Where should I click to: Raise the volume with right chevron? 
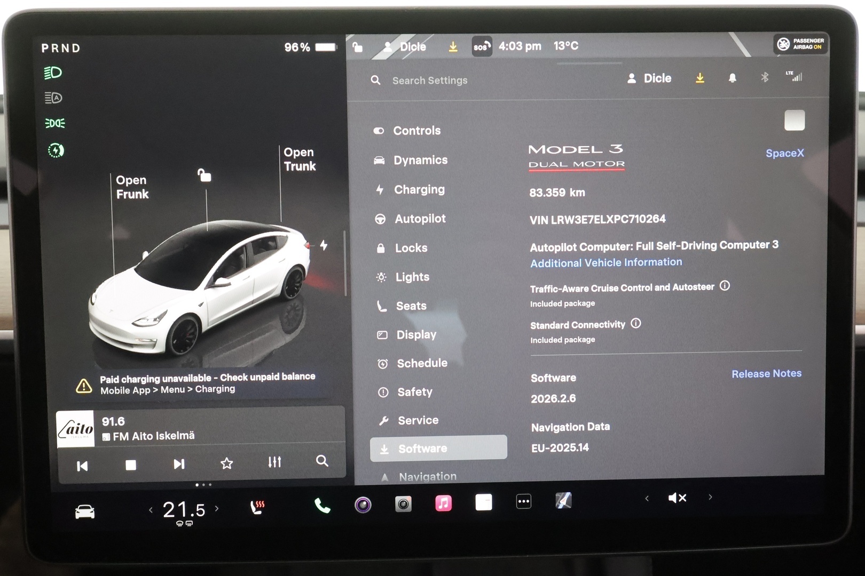click(710, 497)
